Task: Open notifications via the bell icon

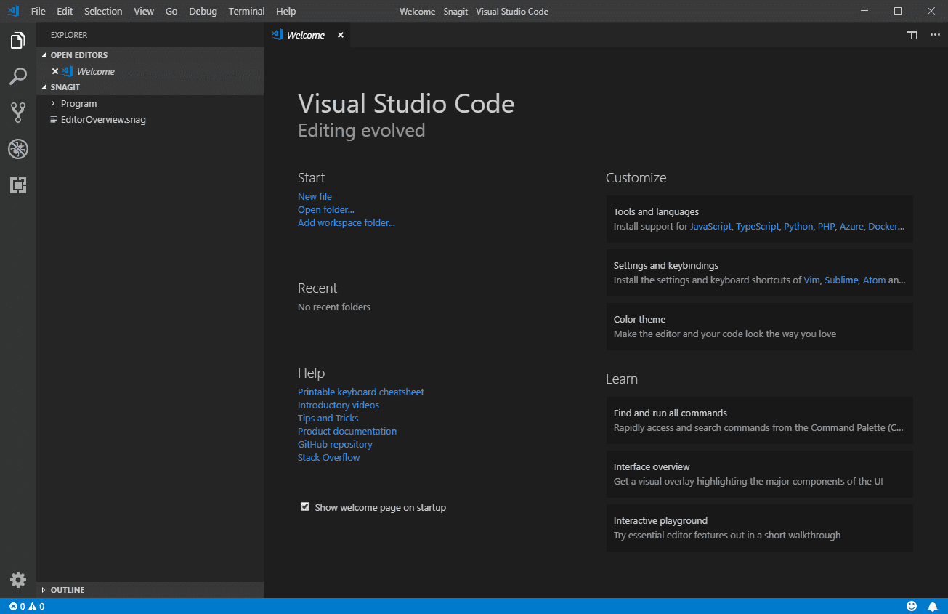Action: coord(933,605)
